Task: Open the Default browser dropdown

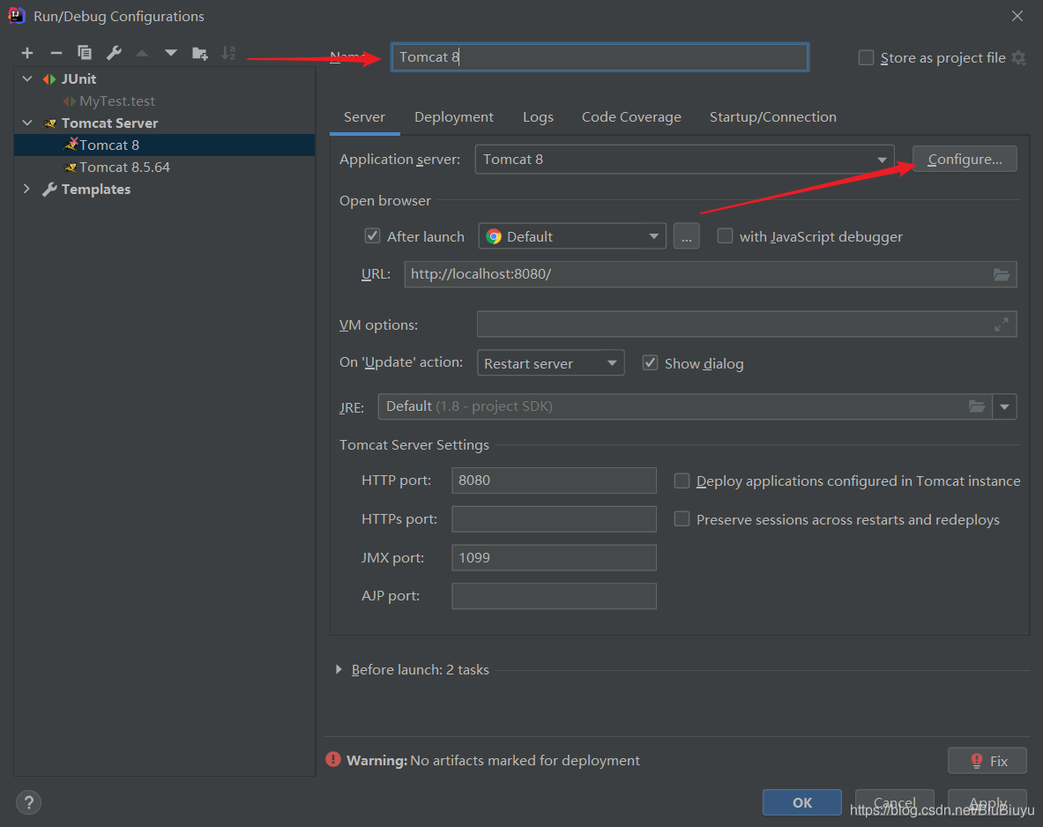Action: point(572,236)
